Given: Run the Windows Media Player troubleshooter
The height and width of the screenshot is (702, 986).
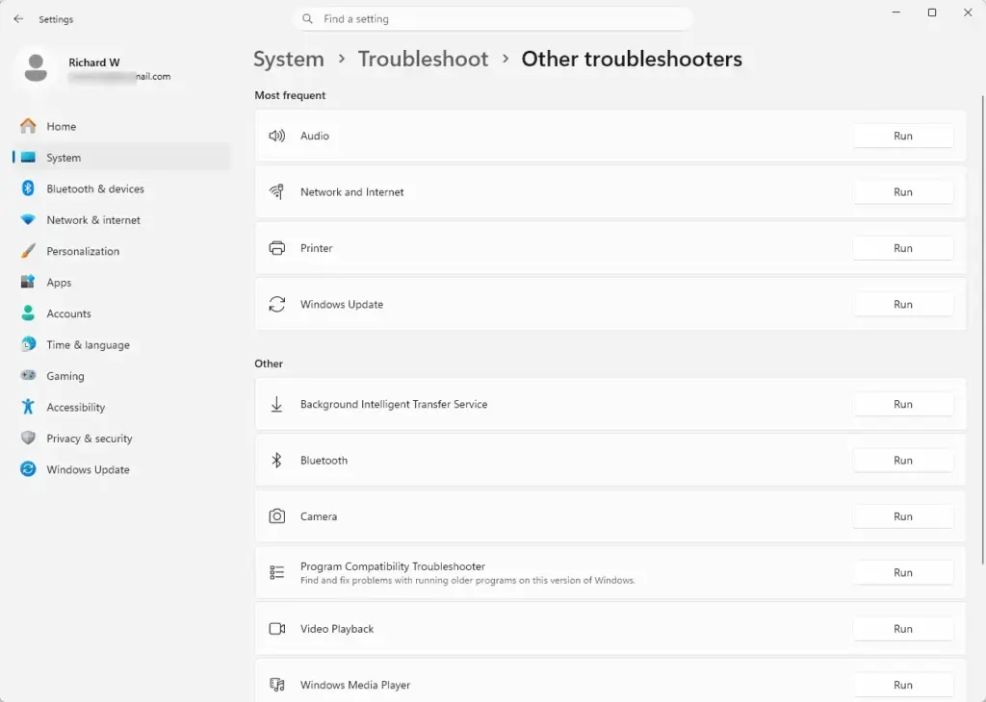Looking at the screenshot, I should coord(903,685).
